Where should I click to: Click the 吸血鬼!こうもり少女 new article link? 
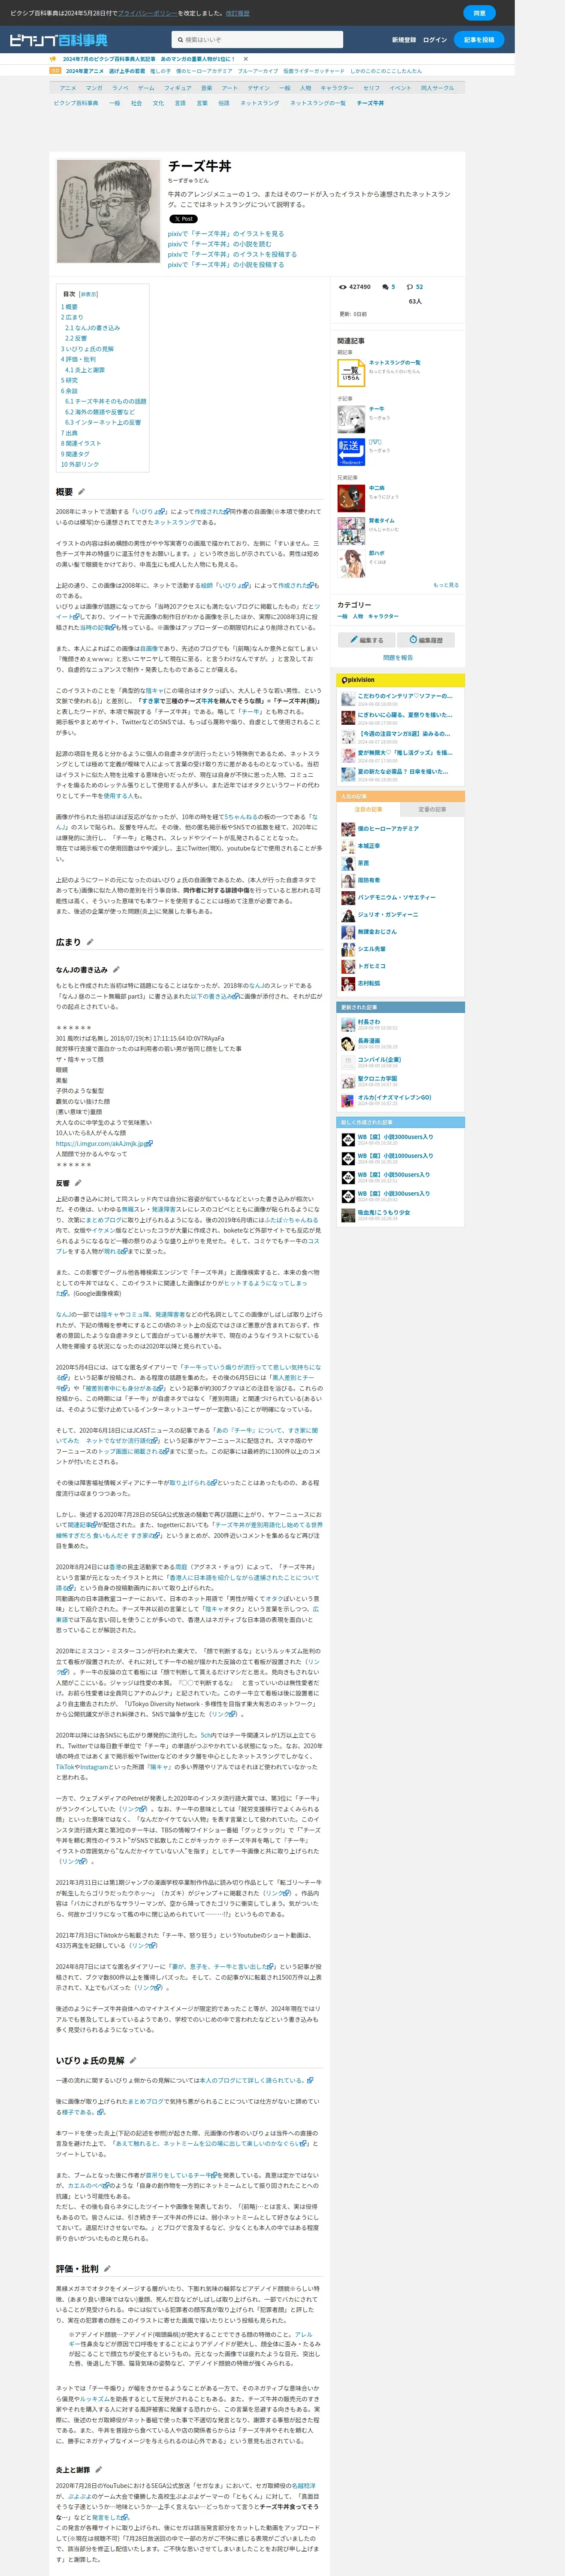coord(383,1213)
